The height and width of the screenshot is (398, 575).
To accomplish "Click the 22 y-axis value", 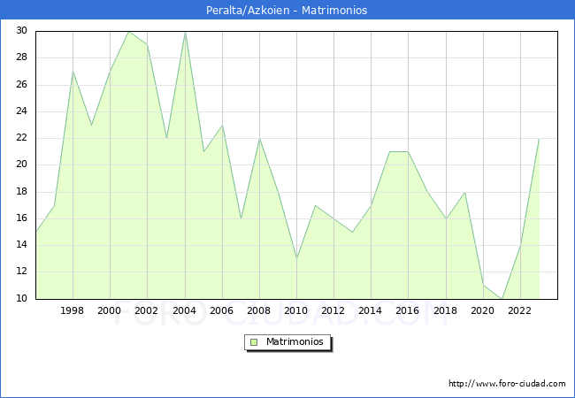I will pyautogui.click(x=21, y=138).
